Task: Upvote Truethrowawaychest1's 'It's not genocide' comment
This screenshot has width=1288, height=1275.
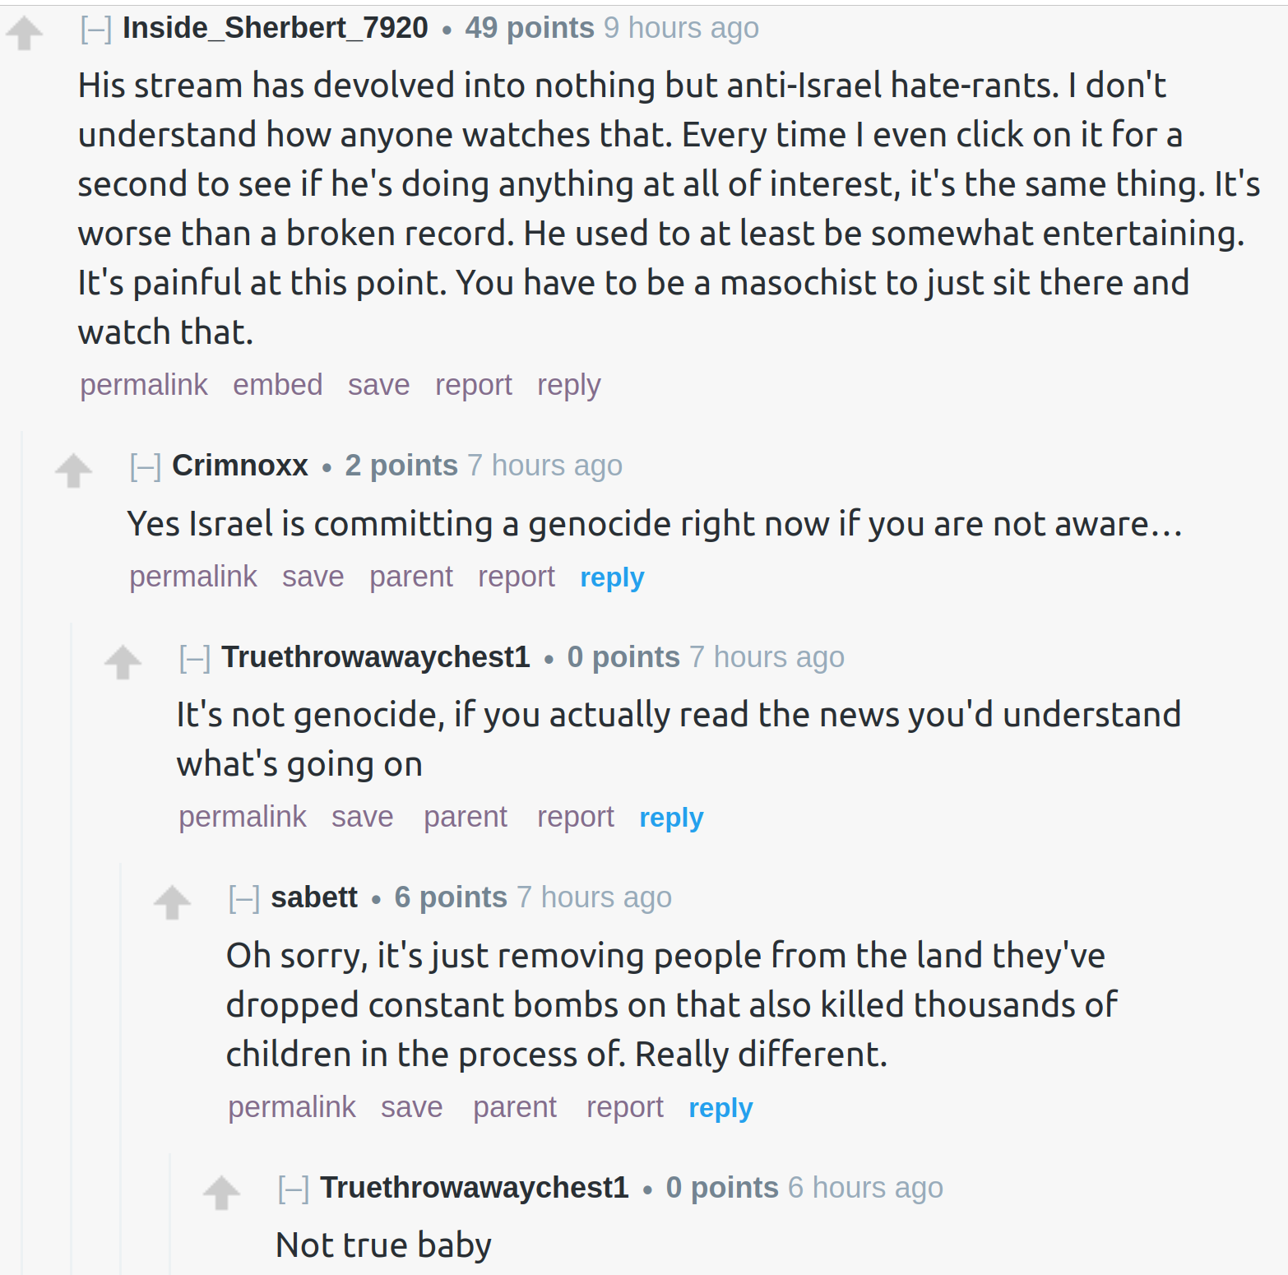Action: [x=123, y=662]
